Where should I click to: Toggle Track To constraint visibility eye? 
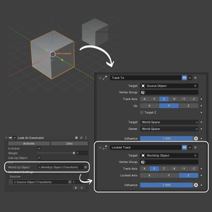[x=184, y=78]
